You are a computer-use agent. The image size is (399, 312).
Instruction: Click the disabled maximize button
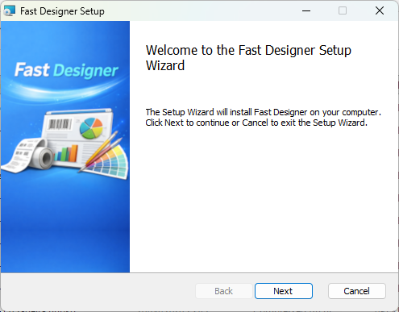pos(343,10)
